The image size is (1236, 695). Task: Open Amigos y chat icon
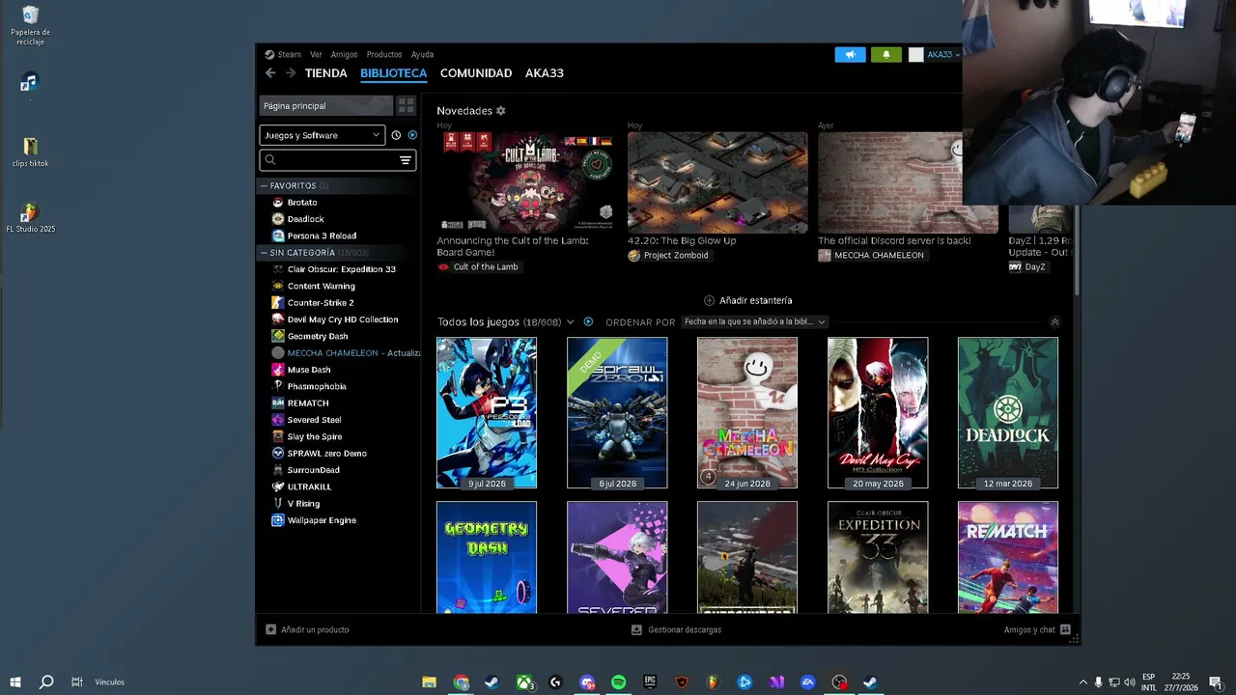click(x=1065, y=629)
